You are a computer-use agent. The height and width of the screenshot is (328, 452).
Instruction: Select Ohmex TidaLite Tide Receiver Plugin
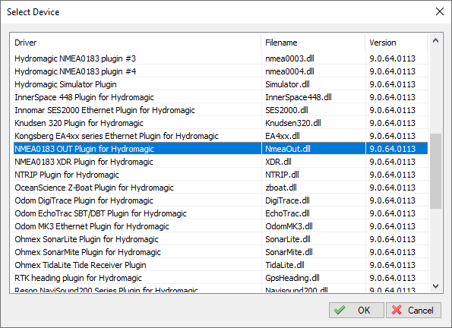tap(220, 265)
